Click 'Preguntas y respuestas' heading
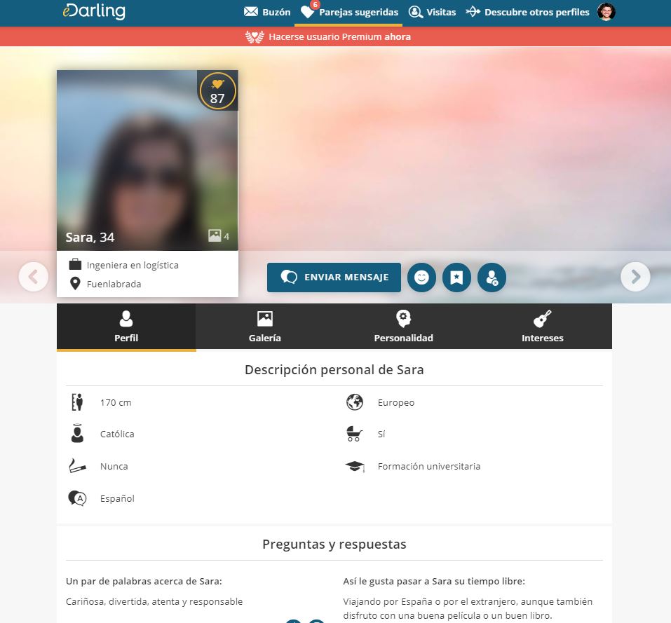Screen dimensions: 671x623 pos(334,544)
